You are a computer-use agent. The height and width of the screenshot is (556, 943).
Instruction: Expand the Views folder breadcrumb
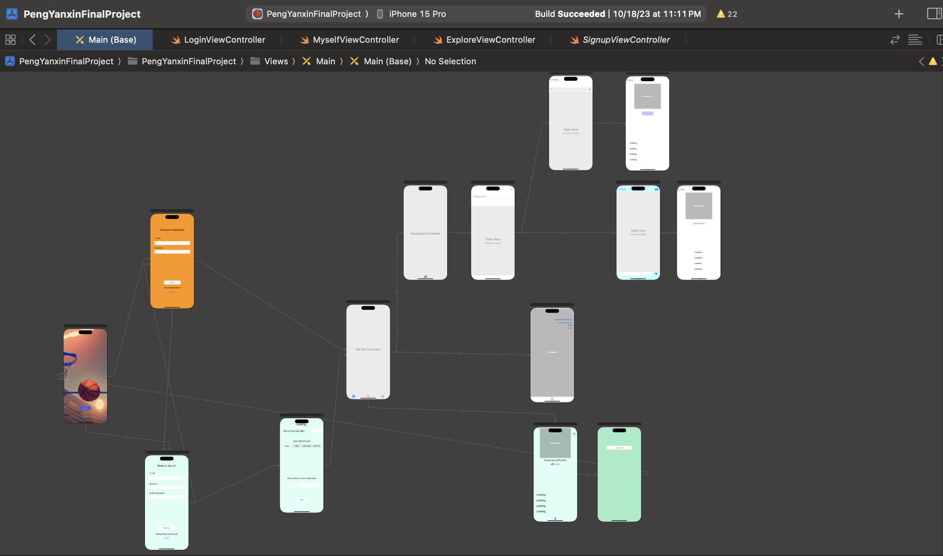tap(276, 61)
